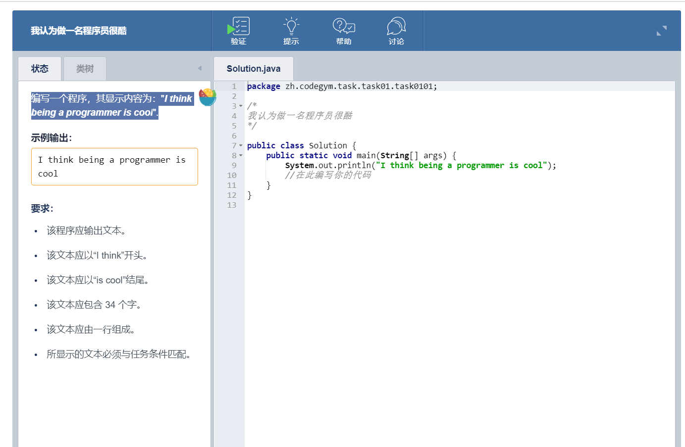685x447 pixels.
Task: Switch to the 状态 tab
Action: 40,69
